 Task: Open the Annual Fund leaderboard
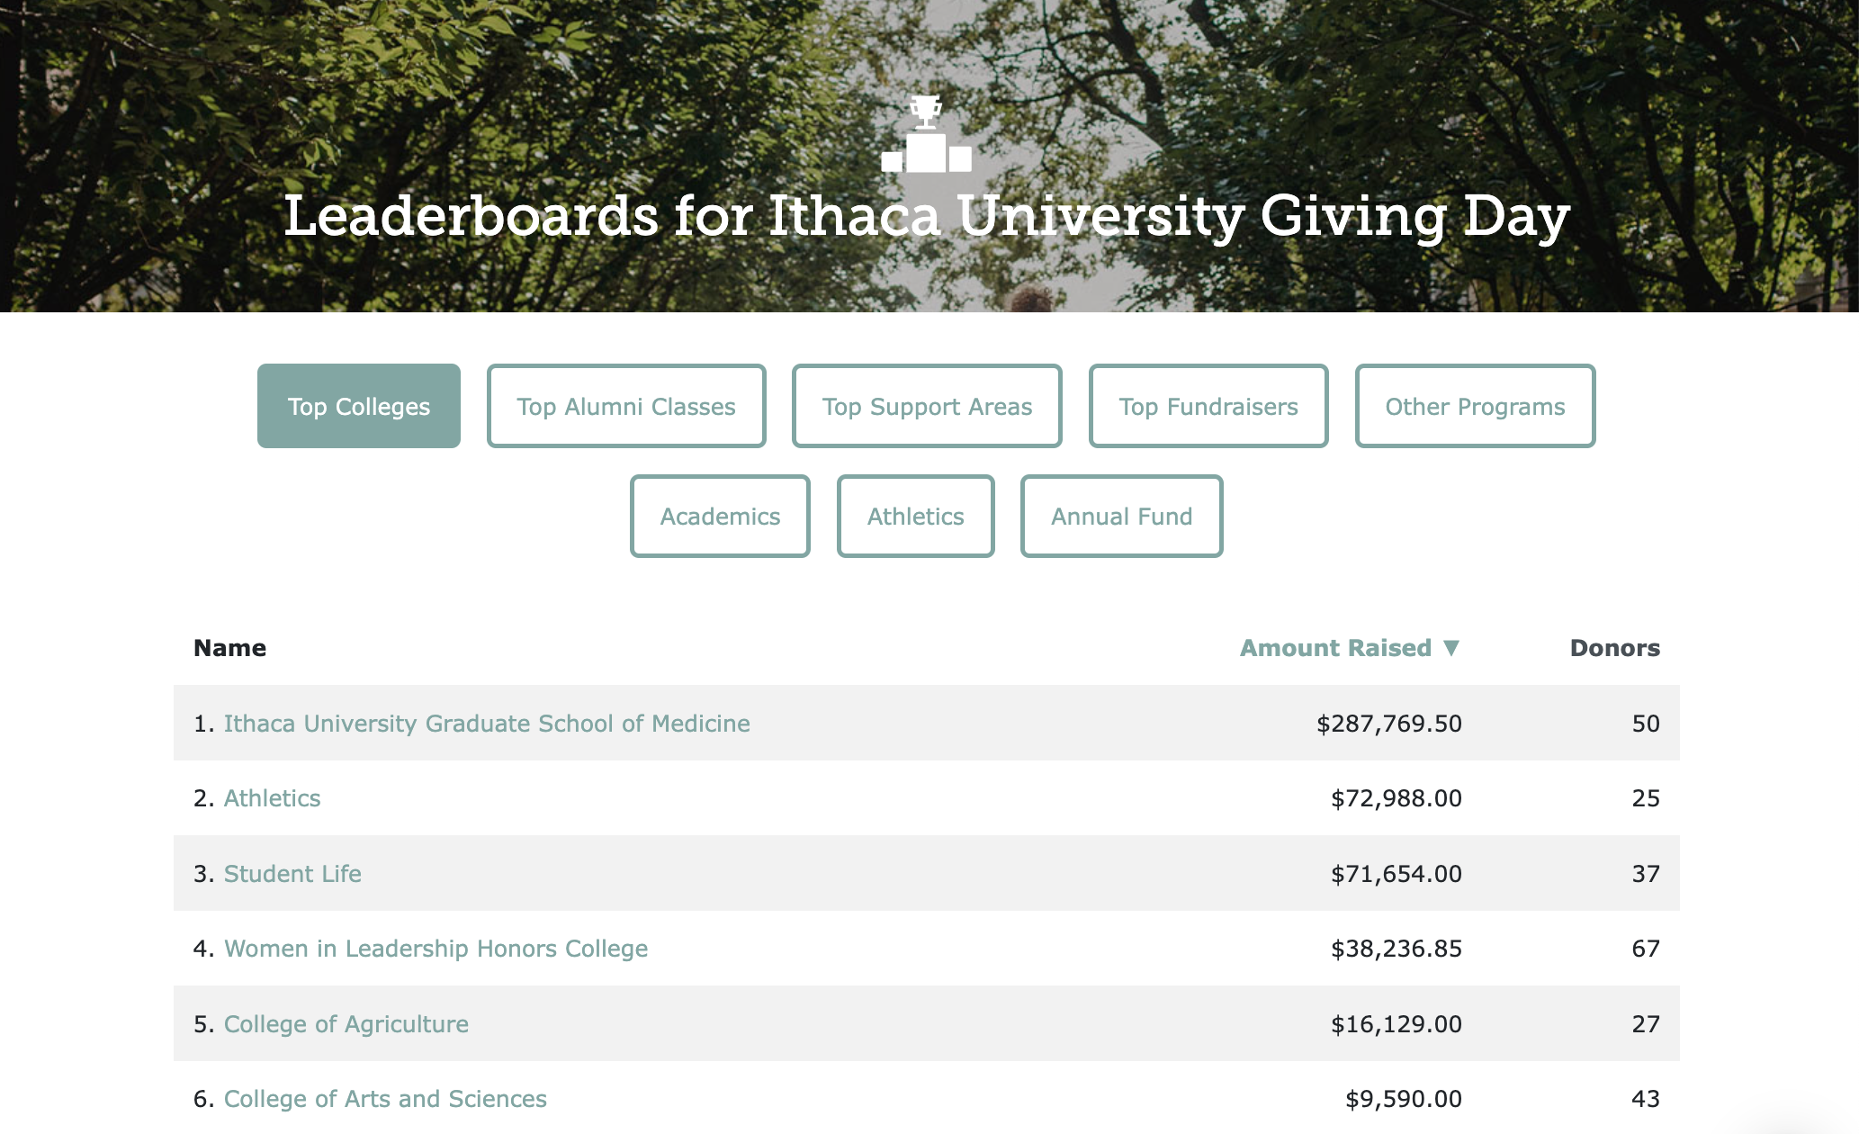[x=1122, y=517]
